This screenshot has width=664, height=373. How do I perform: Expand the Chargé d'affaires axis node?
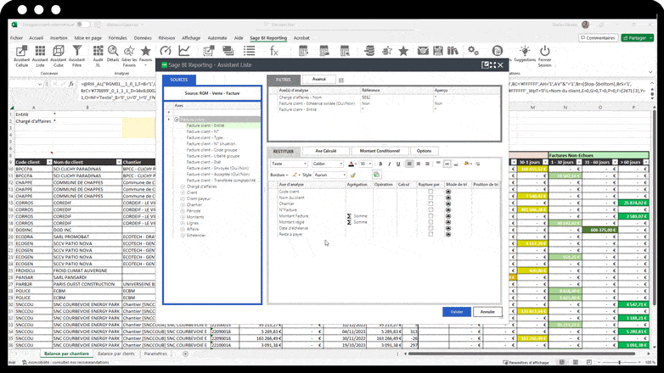(183, 186)
